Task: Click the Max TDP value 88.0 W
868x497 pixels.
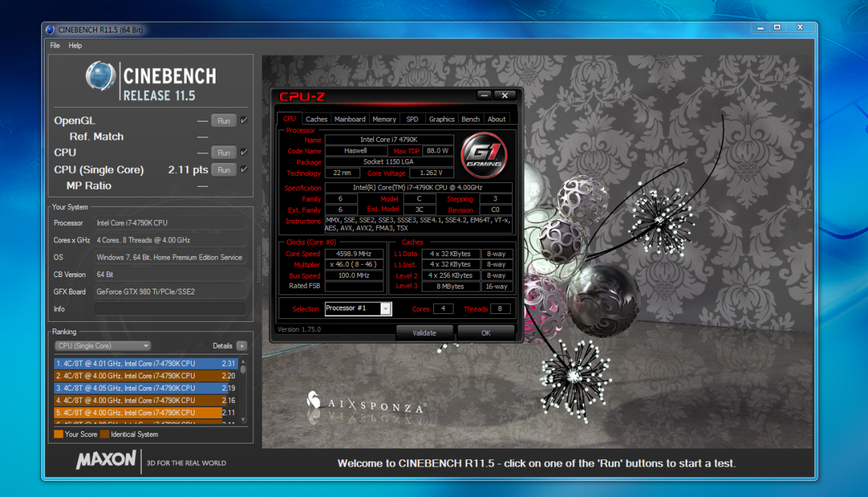Action: (437, 150)
